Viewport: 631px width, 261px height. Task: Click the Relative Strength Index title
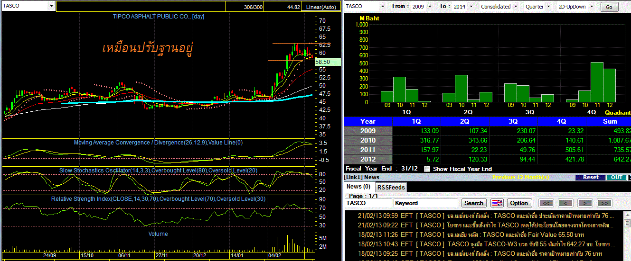pyautogui.click(x=159, y=199)
